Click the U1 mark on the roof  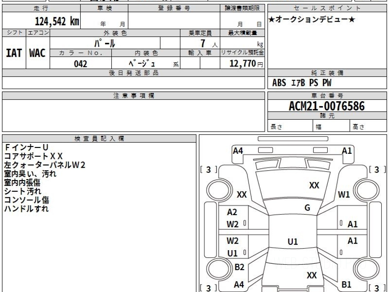point(293,242)
